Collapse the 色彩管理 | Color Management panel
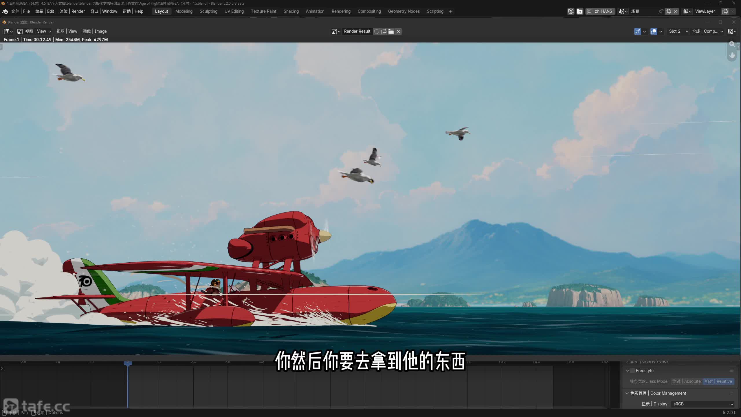This screenshot has height=417, width=741. [x=627, y=393]
